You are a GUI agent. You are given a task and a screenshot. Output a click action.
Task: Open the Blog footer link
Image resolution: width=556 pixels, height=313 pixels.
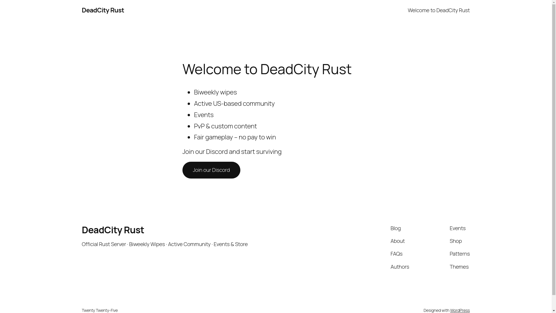395,228
